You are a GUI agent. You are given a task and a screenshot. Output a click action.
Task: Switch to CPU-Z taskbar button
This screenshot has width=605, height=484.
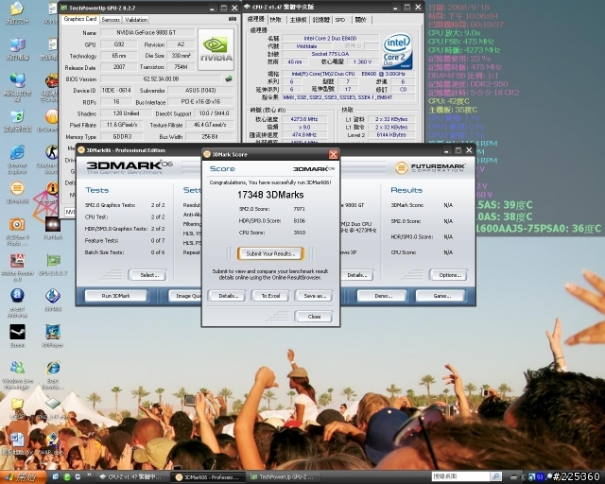click(x=132, y=476)
